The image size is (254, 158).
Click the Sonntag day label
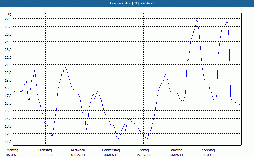click(209, 150)
